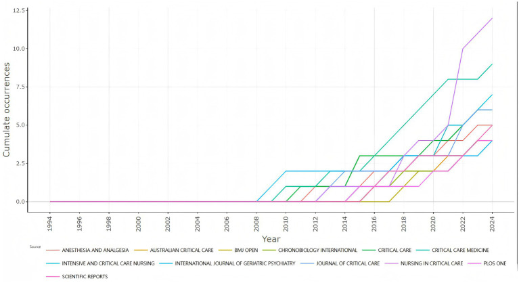Click the 0.0 y-axis tick label
The image size is (519, 283).
click(20, 202)
